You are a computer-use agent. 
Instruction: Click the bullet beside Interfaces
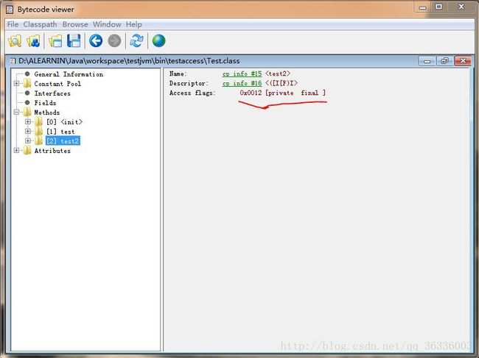[27, 93]
